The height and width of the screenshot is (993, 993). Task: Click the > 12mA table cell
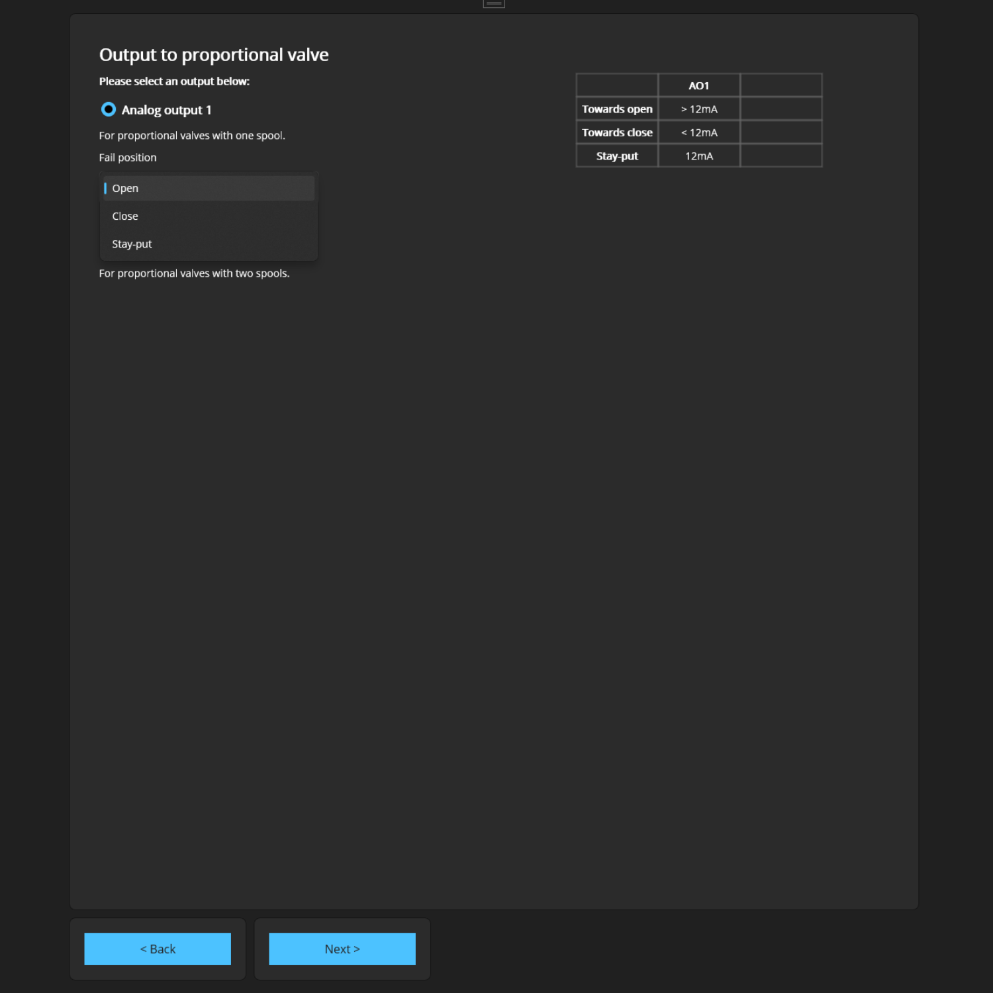[x=698, y=109]
